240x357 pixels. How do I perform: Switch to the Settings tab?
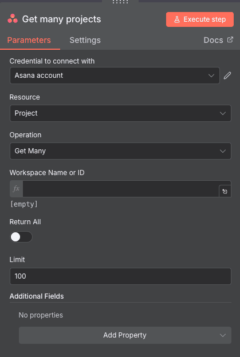pyautogui.click(x=85, y=40)
